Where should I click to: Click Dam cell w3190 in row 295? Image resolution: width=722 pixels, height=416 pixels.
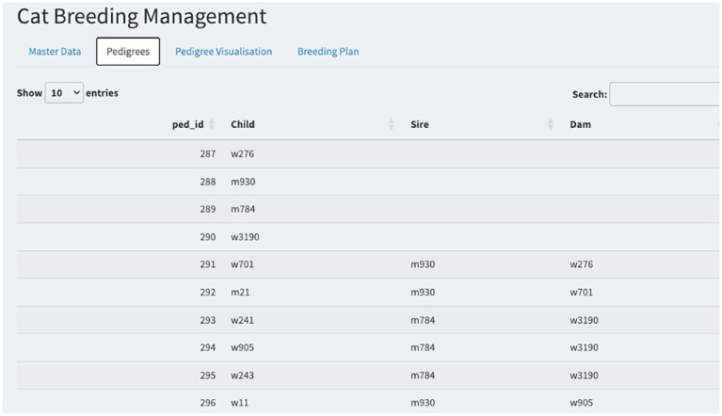584,376
